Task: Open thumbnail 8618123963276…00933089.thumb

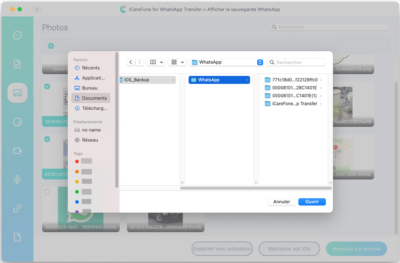Action: point(166,221)
